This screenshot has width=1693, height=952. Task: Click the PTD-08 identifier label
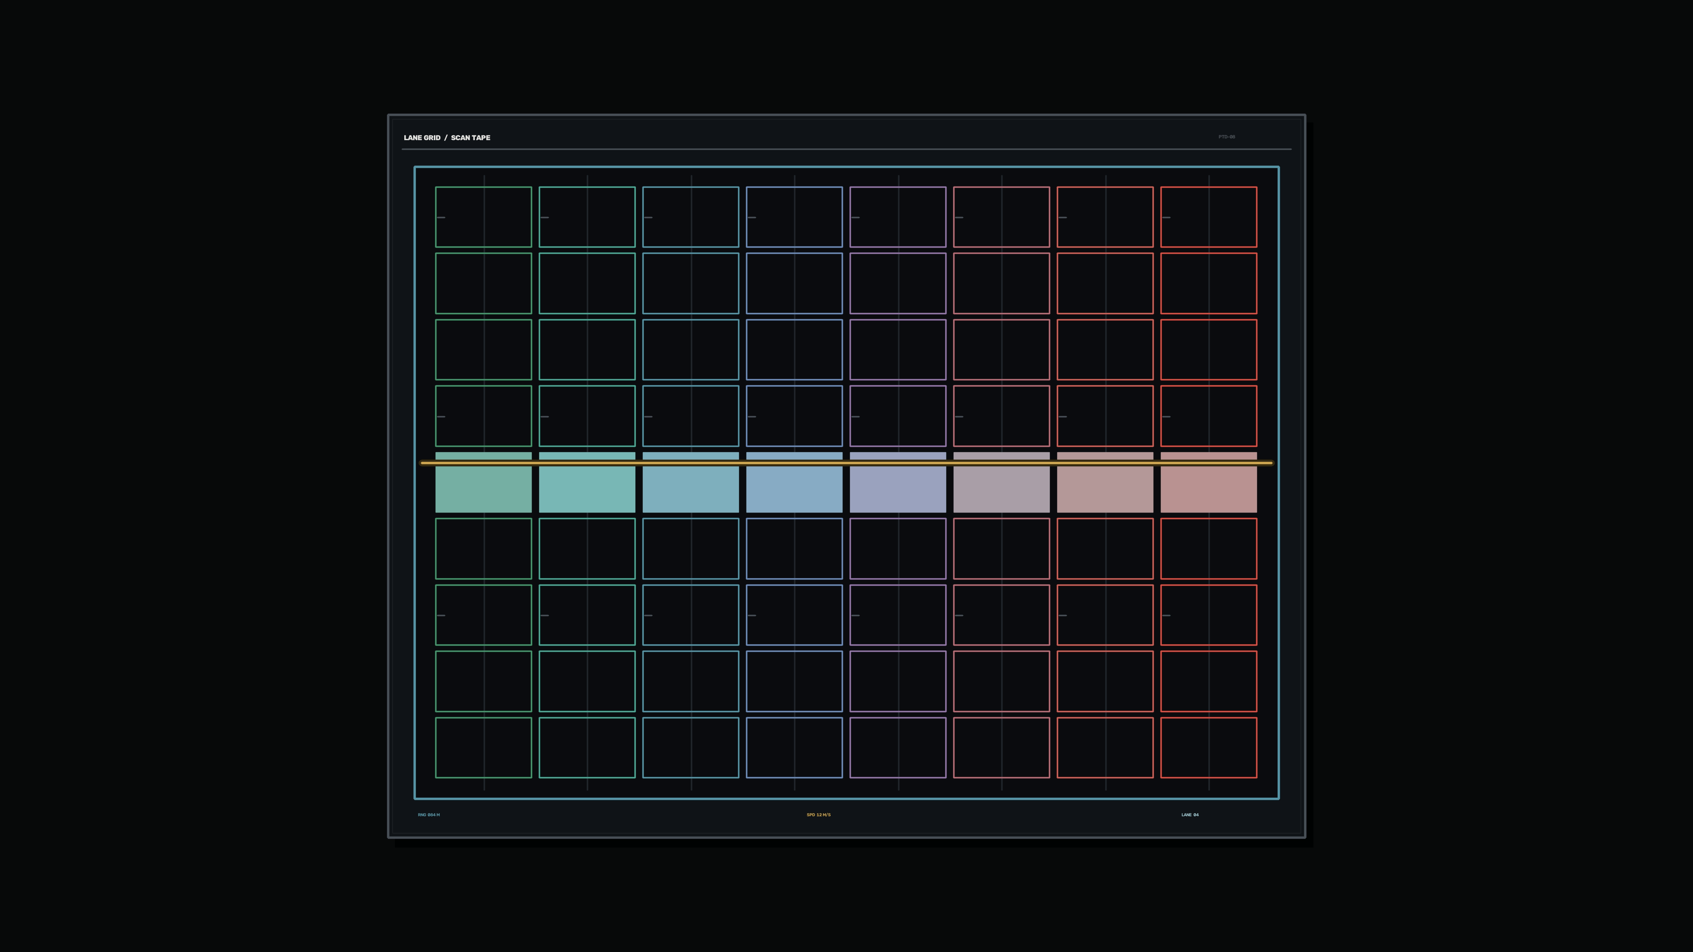click(1227, 137)
